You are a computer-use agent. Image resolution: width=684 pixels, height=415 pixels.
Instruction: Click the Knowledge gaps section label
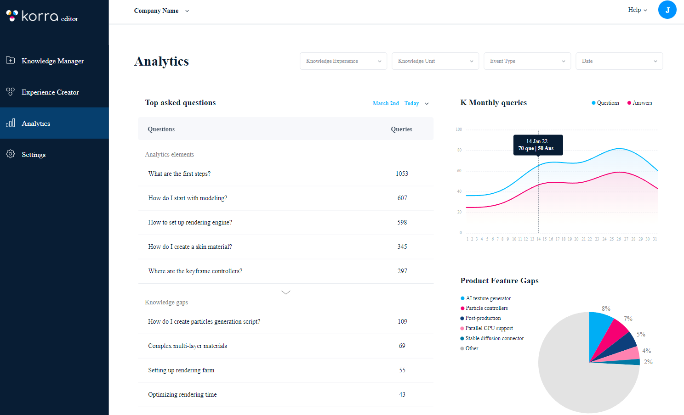[166, 303]
